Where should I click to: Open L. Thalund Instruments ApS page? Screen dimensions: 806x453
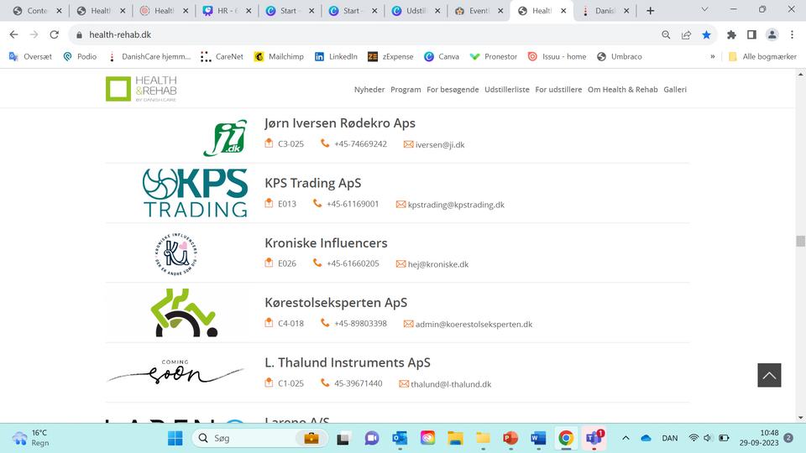point(348,362)
